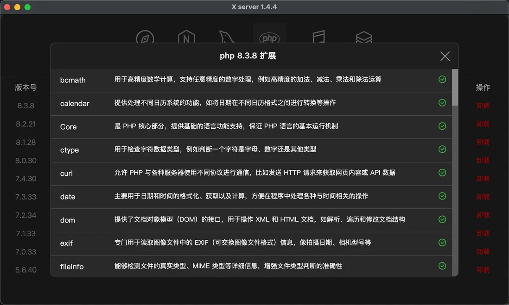Image resolution: width=509 pixels, height=305 pixels.
Task: Click the green maximize window button
Action: pos(28,7)
